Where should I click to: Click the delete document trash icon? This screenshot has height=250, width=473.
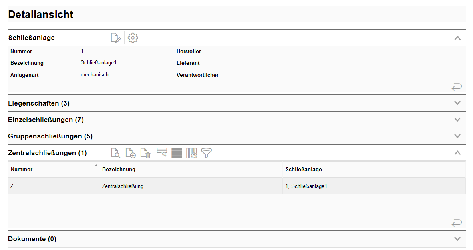tap(145, 153)
